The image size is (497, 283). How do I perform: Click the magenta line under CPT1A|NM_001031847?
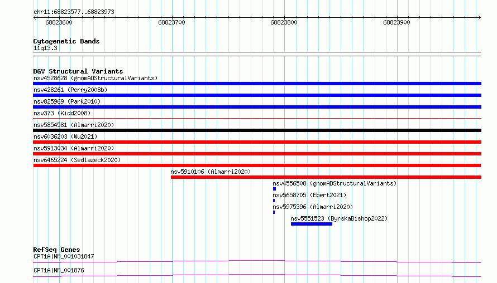click(257, 261)
